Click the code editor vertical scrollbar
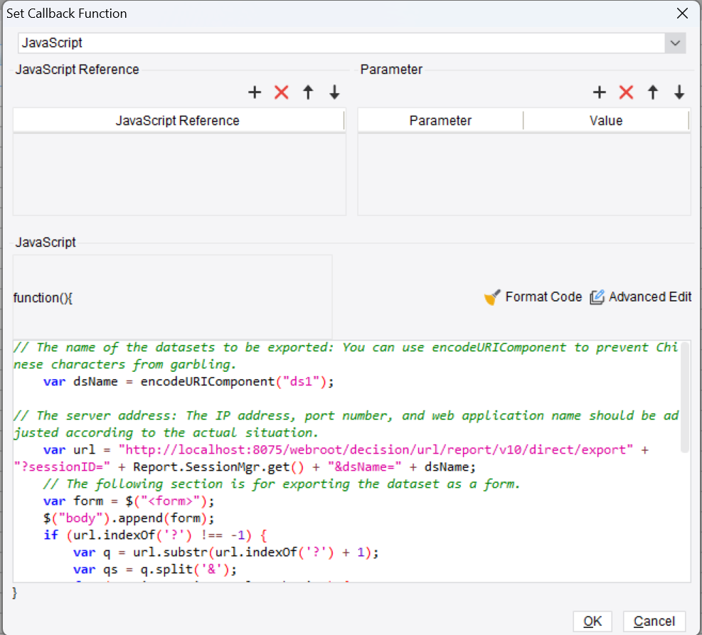 coord(684,397)
